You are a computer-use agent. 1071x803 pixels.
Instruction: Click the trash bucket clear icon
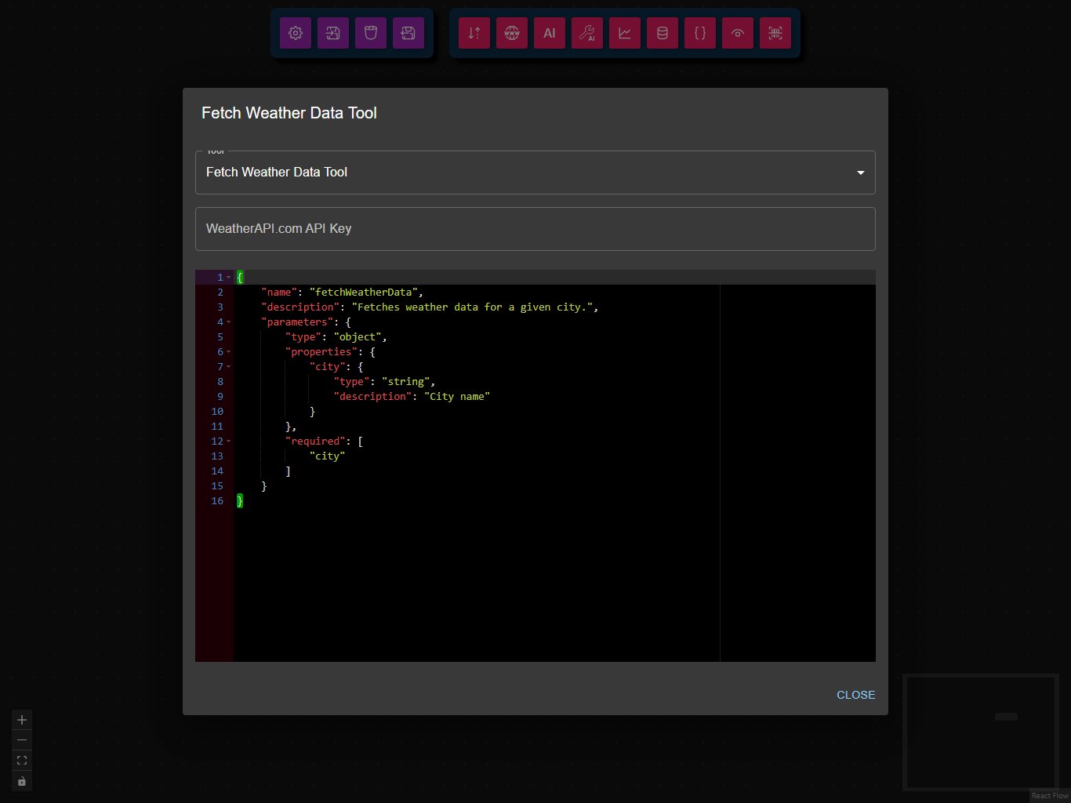point(371,33)
